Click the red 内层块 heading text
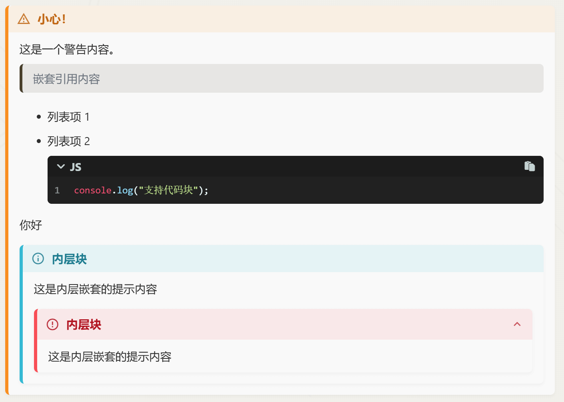 coord(84,324)
